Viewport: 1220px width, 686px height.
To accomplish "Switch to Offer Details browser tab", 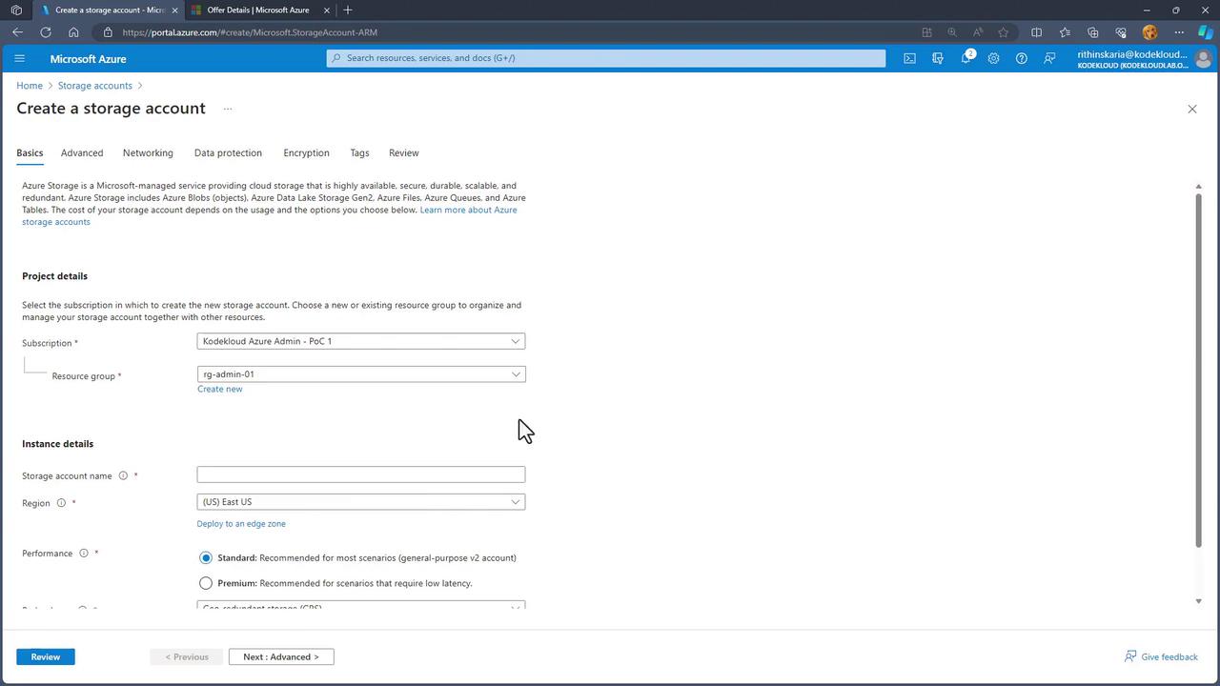I will [x=258, y=10].
